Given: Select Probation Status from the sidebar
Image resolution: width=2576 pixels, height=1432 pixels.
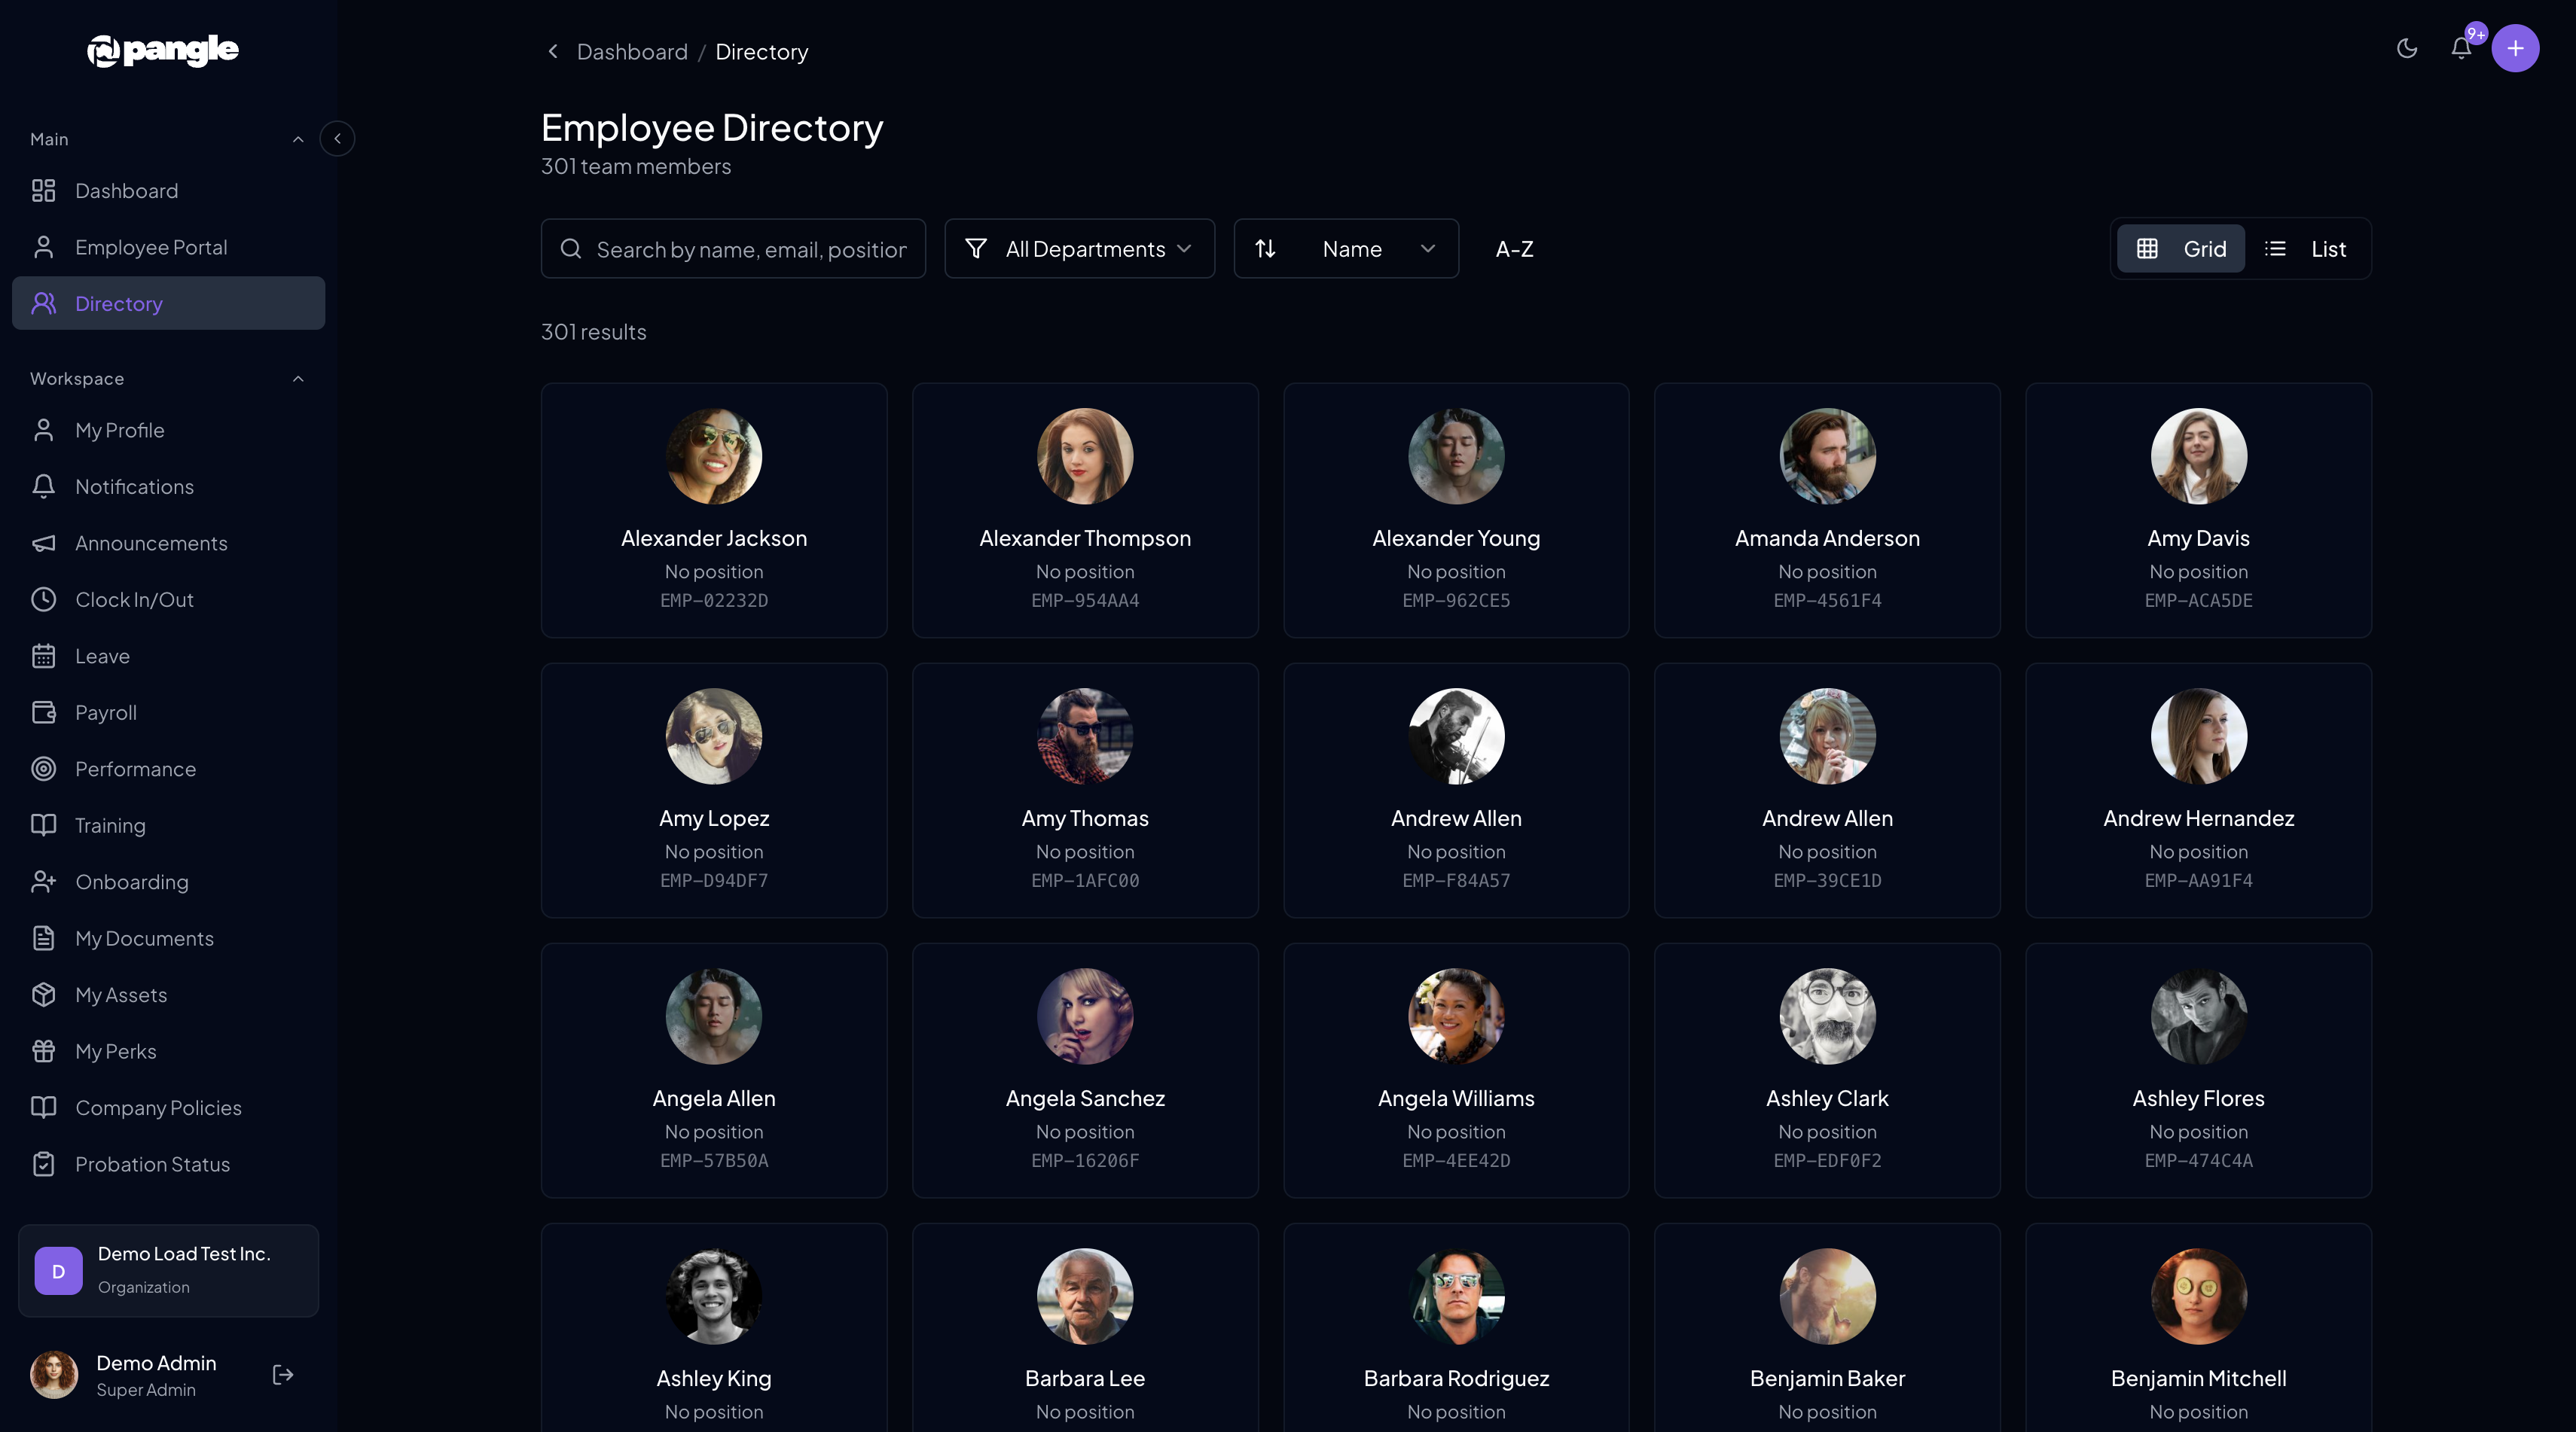Looking at the screenshot, I should pos(152,1164).
